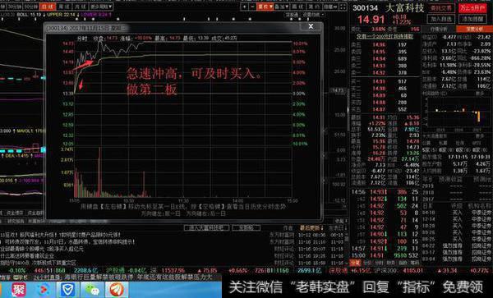Click the button left of 全部
This screenshot has width=493, height=298.
206,227
